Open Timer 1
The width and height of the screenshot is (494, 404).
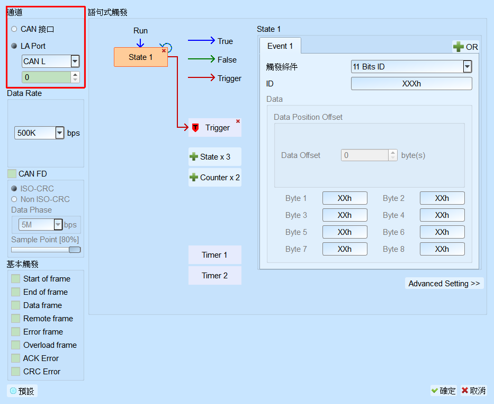click(x=214, y=255)
